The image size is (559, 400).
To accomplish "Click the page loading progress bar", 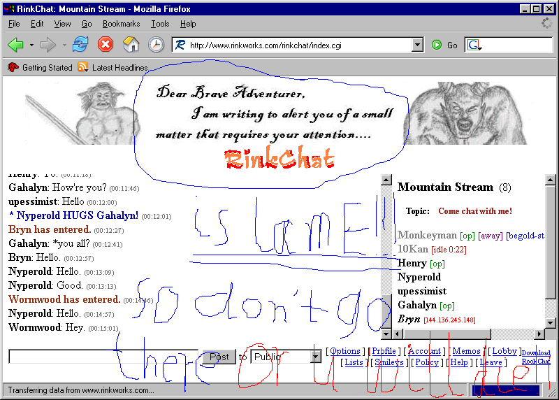I will pos(506,390).
